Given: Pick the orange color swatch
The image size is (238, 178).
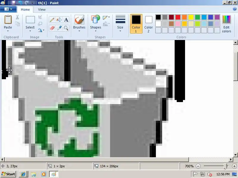Looking at the screenshot, I should pyautogui.click(x=184, y=17).
